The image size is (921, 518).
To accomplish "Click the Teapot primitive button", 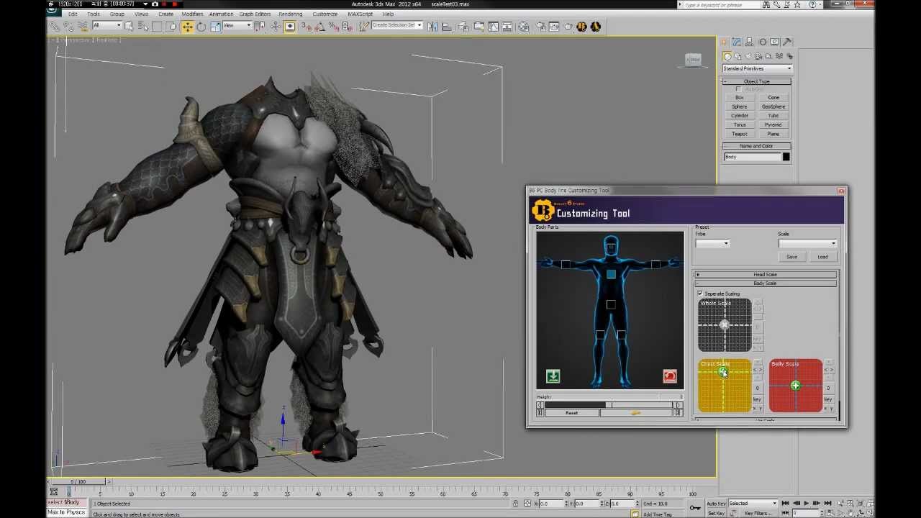I will pyautogui.click(x=739, y=134).
